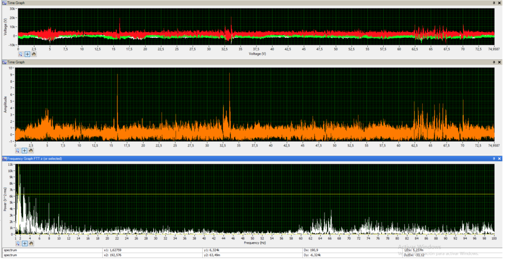Click the 'Amplitude' y-axis label

(x=5, y=105)
